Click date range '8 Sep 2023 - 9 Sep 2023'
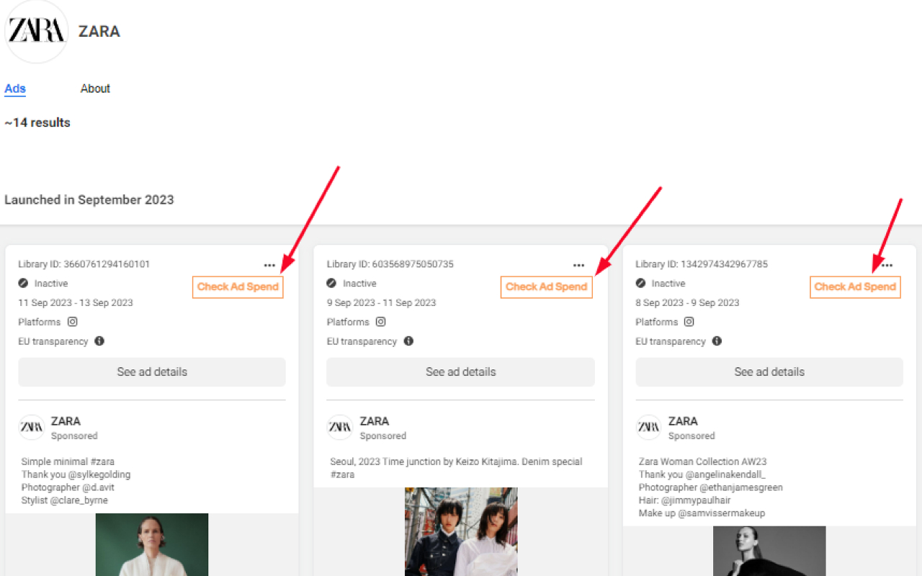 point(687,303)
